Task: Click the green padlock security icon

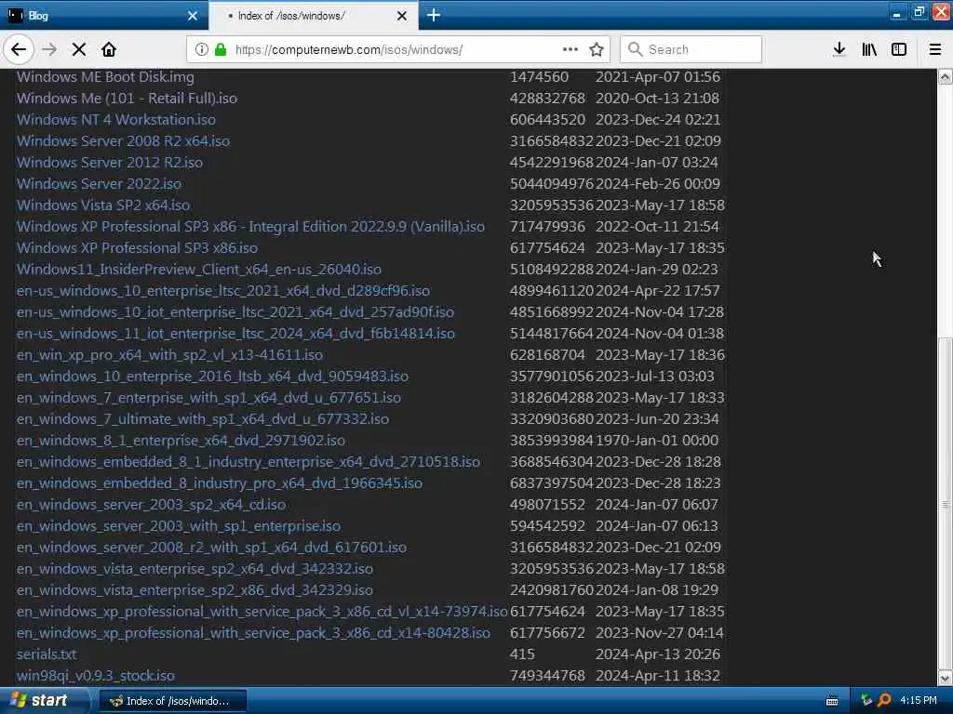Action: (x=221, y=49)
